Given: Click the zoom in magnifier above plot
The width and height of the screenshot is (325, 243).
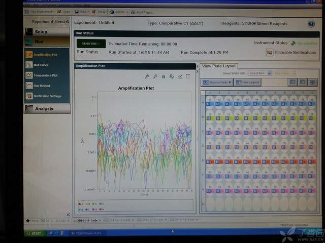Looking at the screenshot, I should pyautogui.click(x=147, y=76).
